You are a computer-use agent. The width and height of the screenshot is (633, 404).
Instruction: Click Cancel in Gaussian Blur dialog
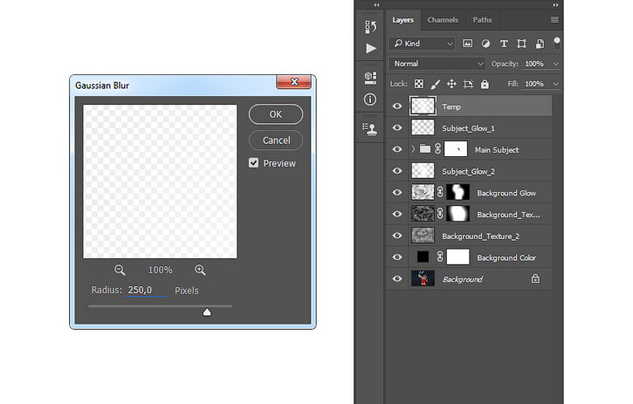pos(276,140)
